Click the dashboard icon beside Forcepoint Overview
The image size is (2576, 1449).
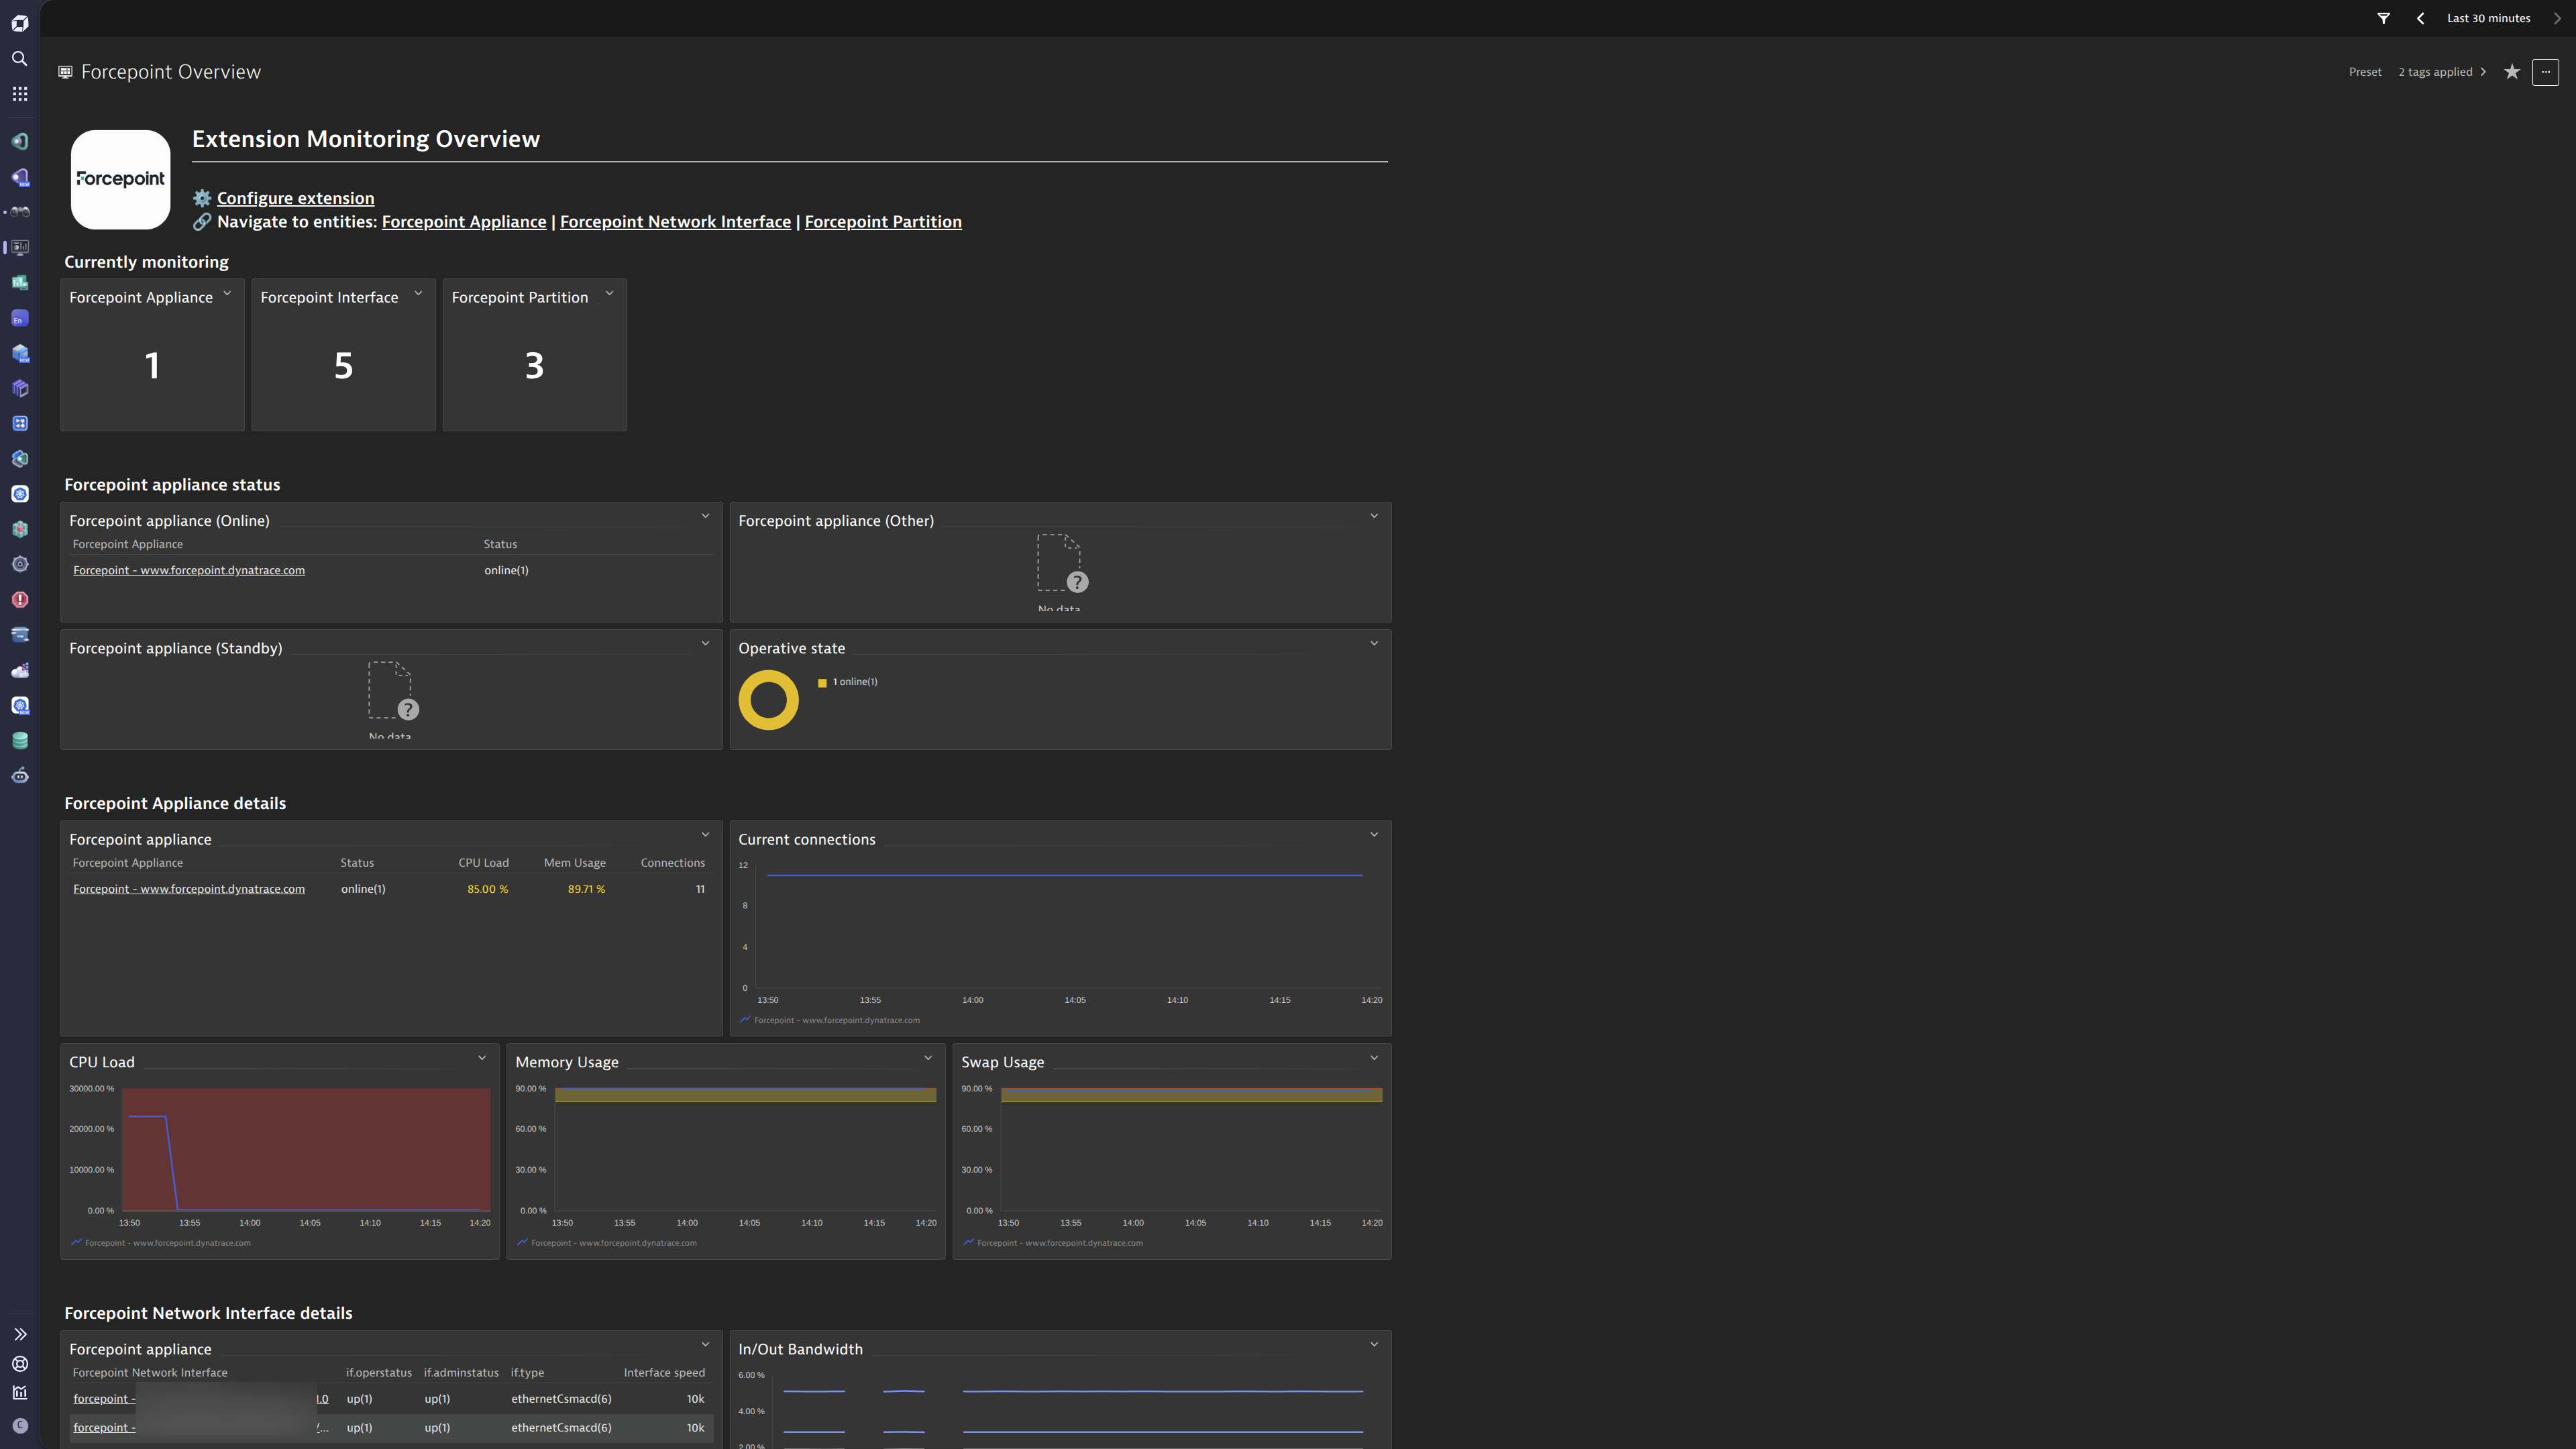pos(65,72)
